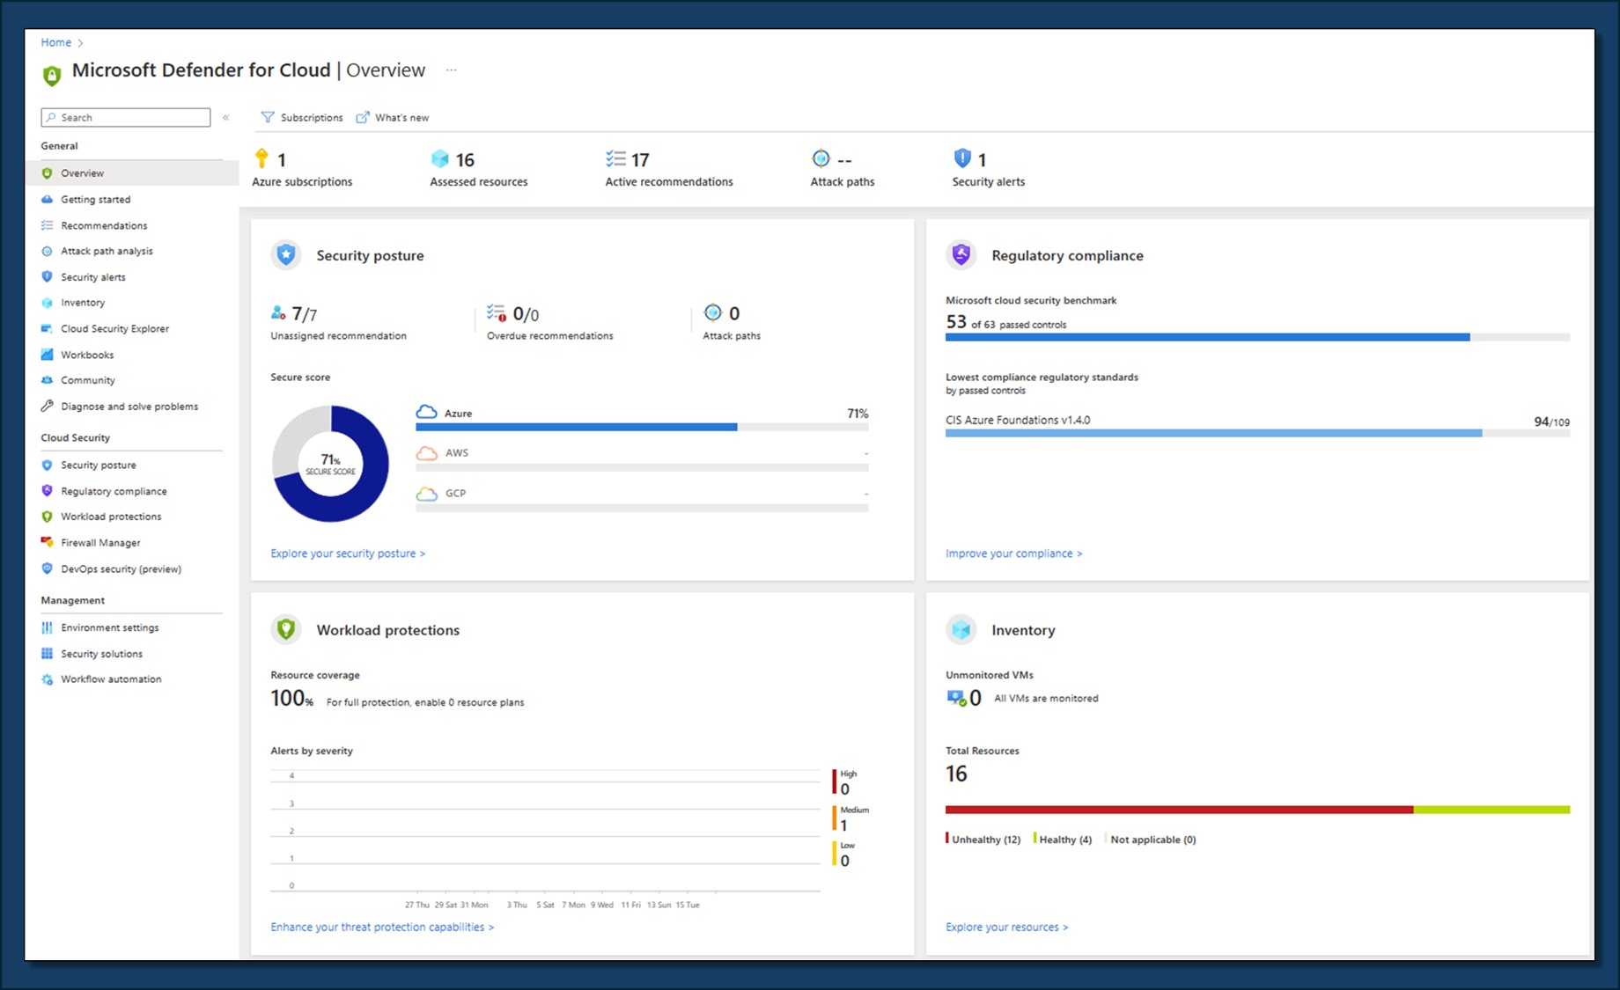The height and width of the screenshot is (990, 1620).
Task: Click the Assessed resources cube icon
Action: pyautogui.click(x=440, y=158)
